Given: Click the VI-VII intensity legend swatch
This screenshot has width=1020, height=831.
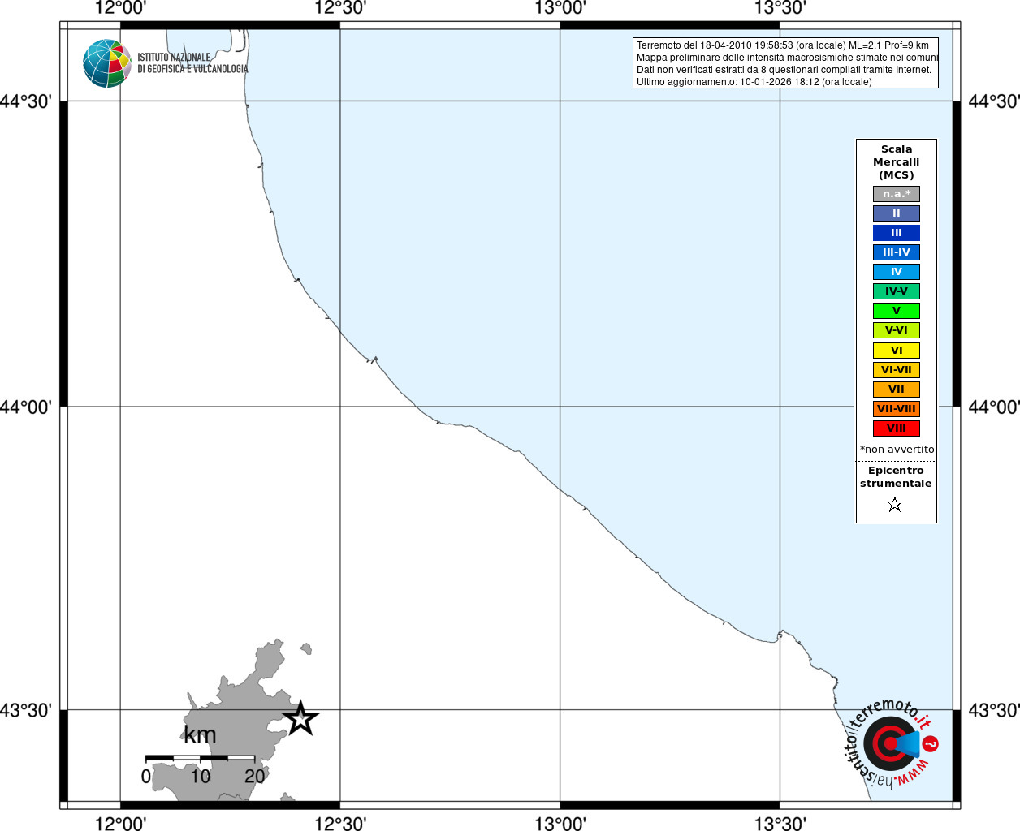Looking at the screenshot, I should click(897, 370).
